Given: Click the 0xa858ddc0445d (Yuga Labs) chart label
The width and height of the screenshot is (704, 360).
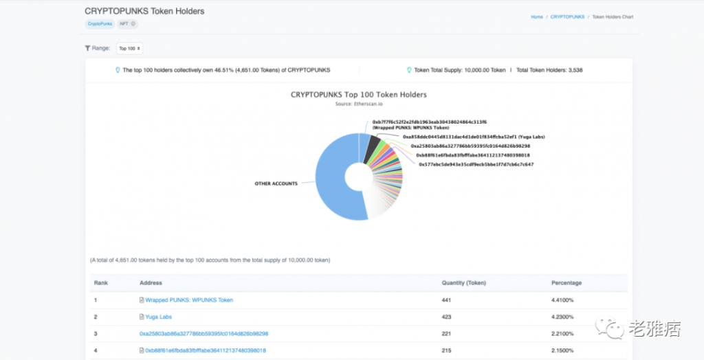Looking at the screenshot, I should tap(474, 137).
